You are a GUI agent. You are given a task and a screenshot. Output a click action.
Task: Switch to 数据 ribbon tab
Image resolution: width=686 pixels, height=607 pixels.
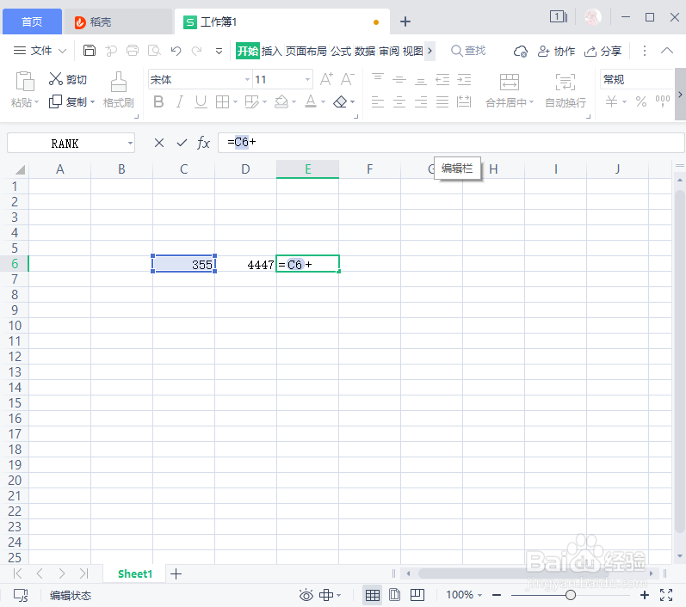pos(365,51)
